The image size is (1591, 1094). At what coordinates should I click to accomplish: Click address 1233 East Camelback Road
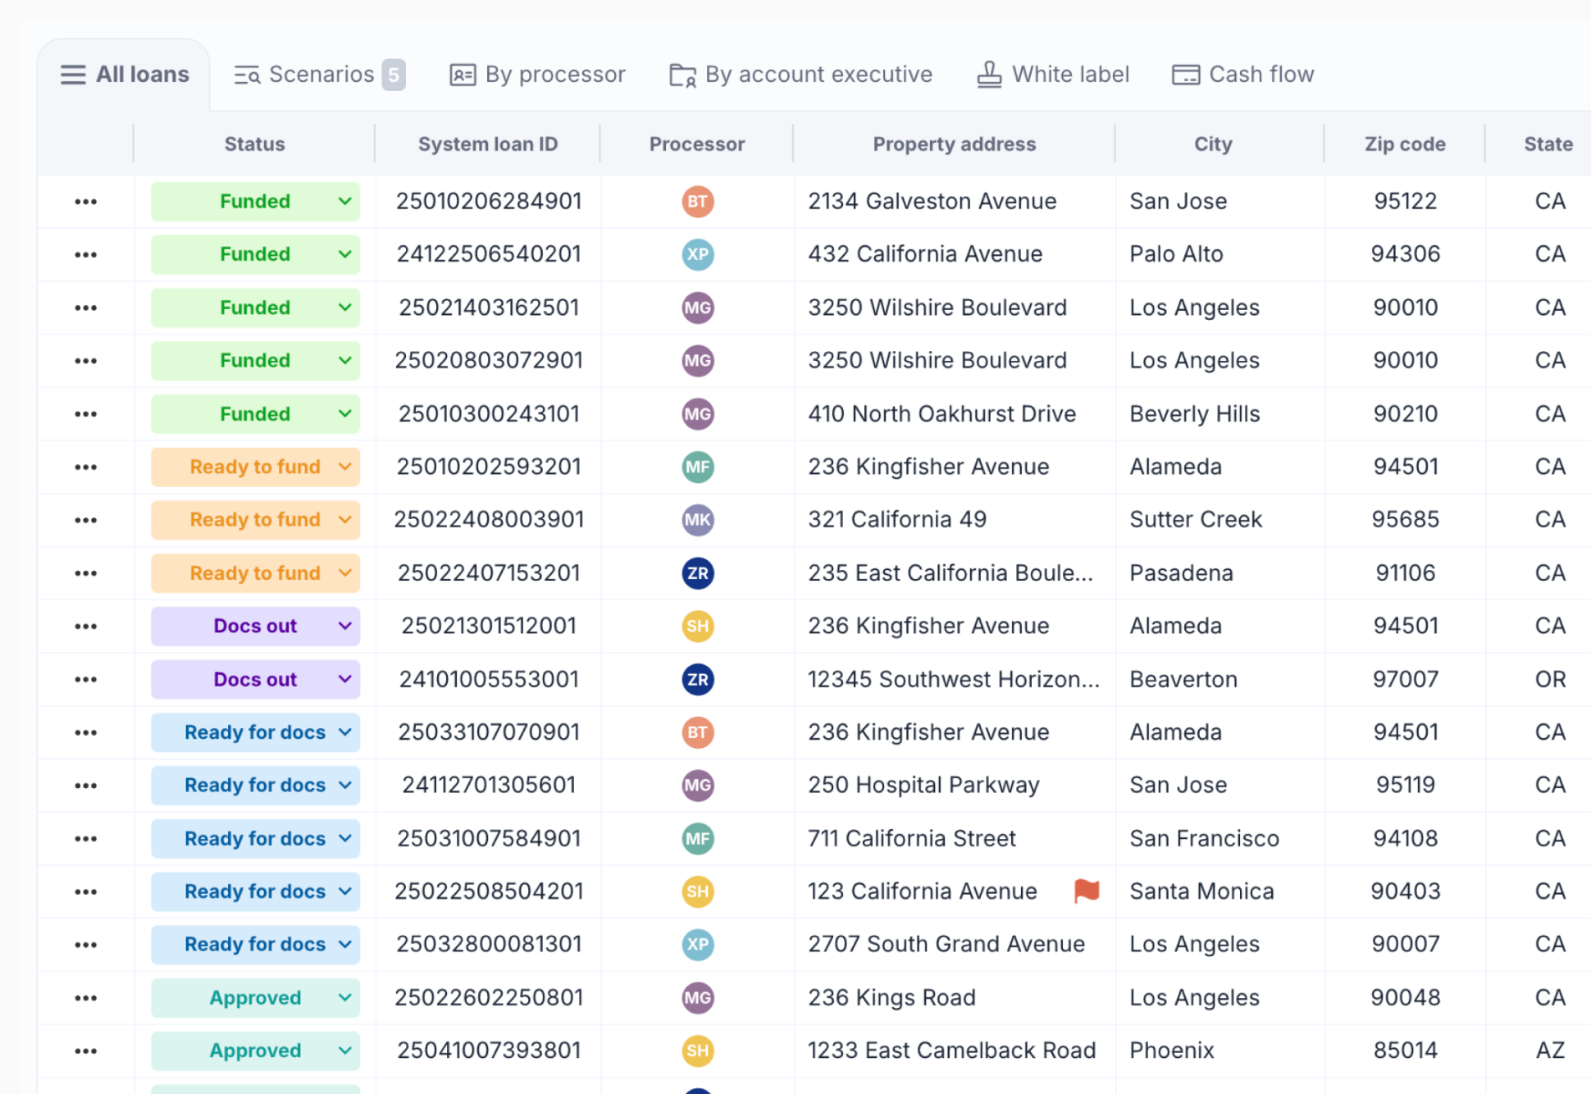[x=951, y=1051]
